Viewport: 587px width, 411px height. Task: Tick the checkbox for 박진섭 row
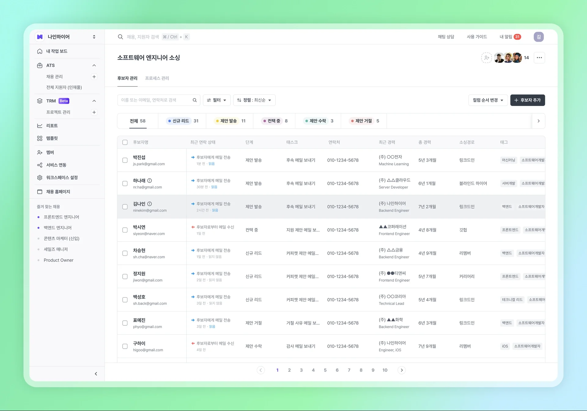point(125,160)
